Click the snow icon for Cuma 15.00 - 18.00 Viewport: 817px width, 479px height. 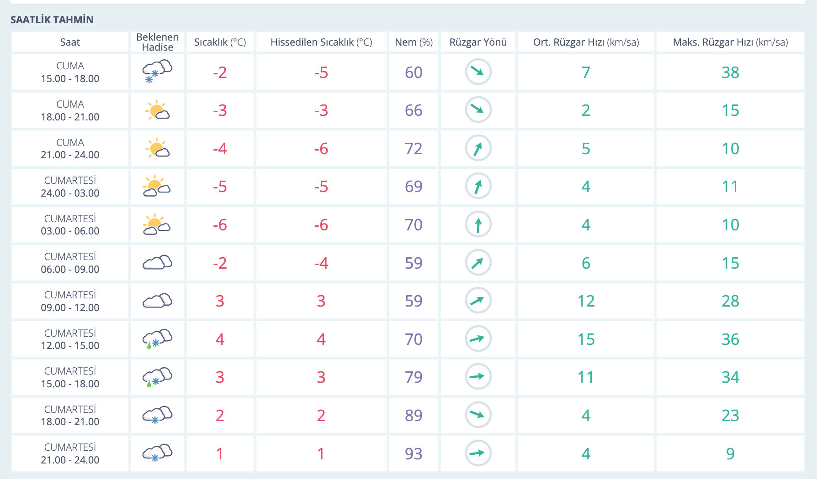(157, 72)
